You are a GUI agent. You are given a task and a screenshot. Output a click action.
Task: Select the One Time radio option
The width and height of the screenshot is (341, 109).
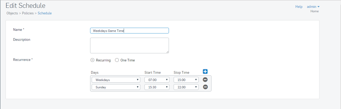pos(117,60)
